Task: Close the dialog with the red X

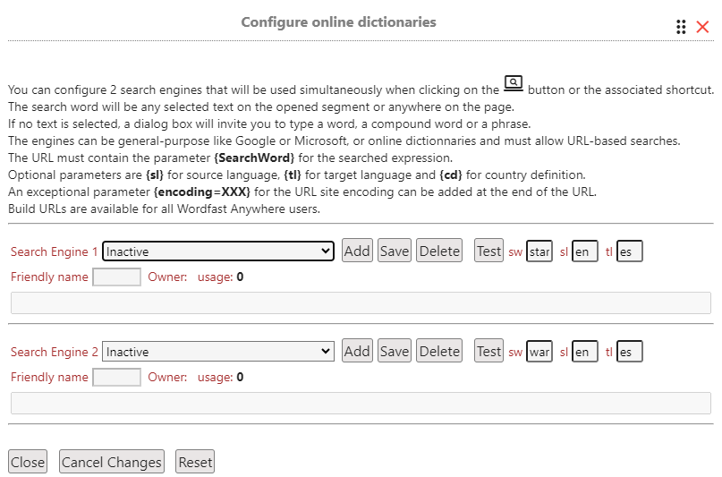Action: tap(702, 27)
